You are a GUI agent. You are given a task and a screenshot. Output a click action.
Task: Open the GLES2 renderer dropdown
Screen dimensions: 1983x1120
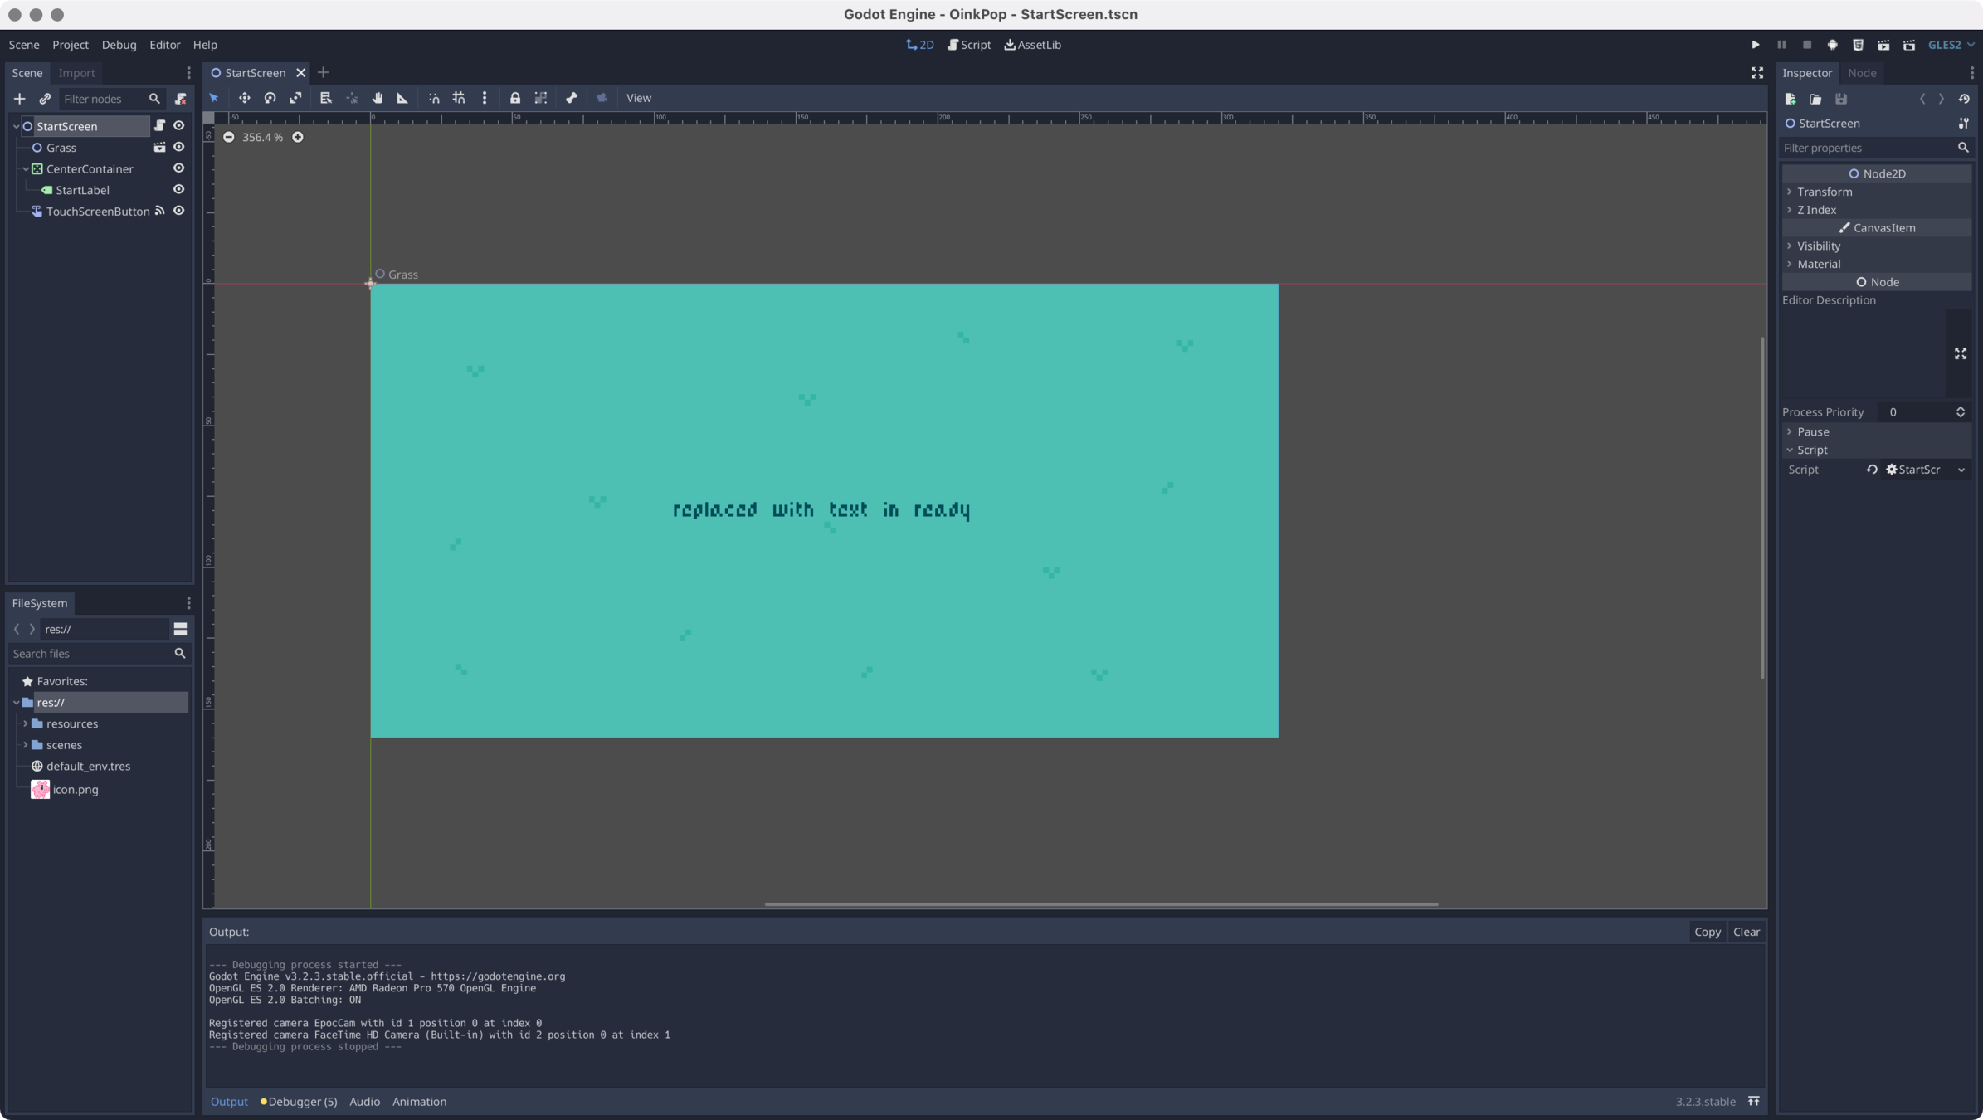pos(1951,45)
